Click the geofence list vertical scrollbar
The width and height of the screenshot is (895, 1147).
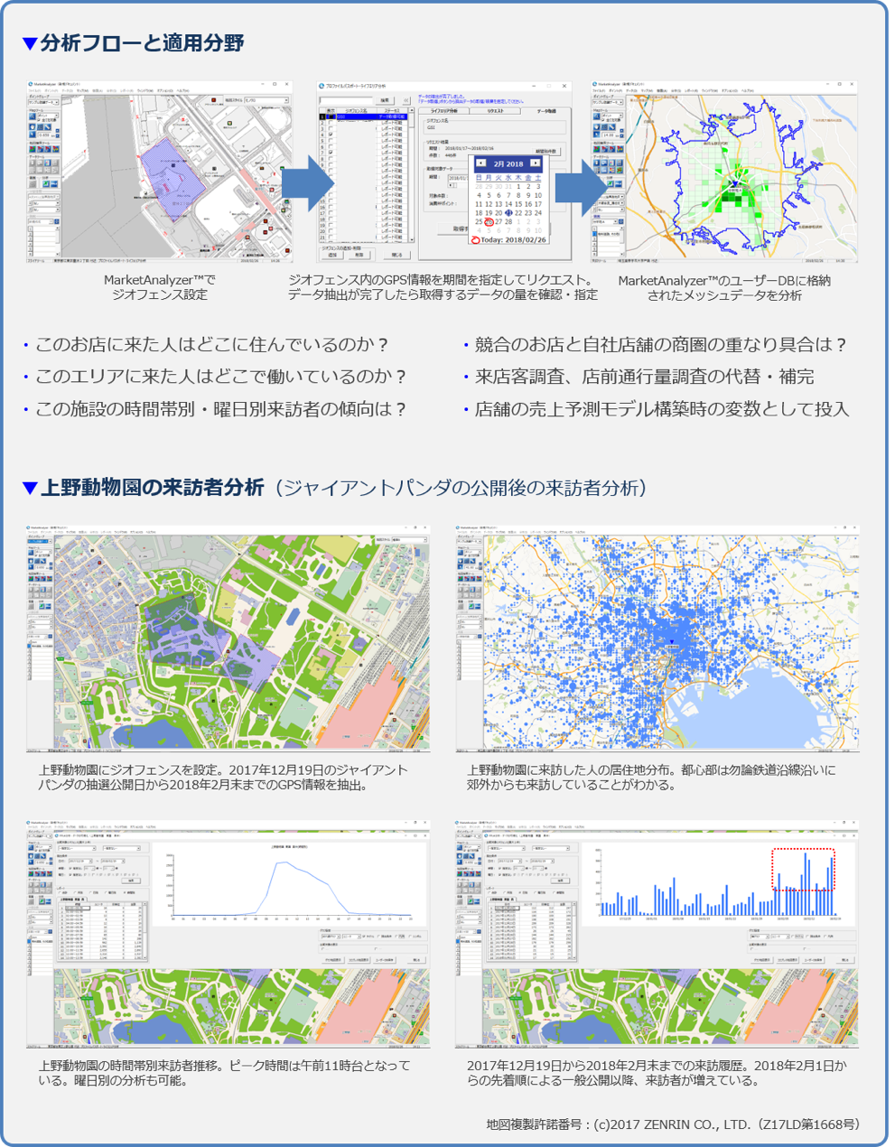click(412, 176)
